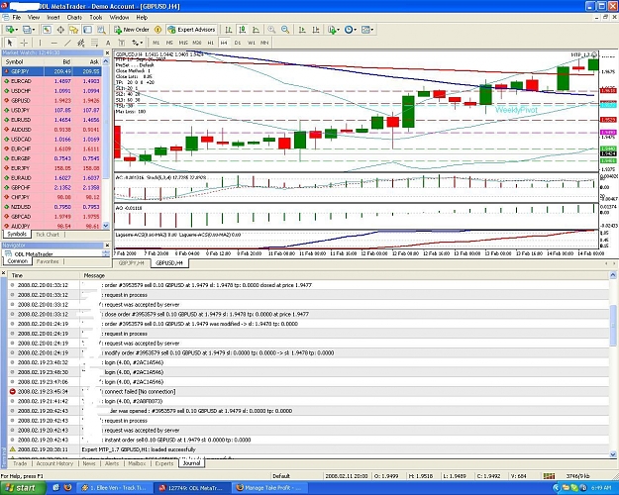
Task: Click the Journal panel vertical scrollbar
Action: [613, 364]
